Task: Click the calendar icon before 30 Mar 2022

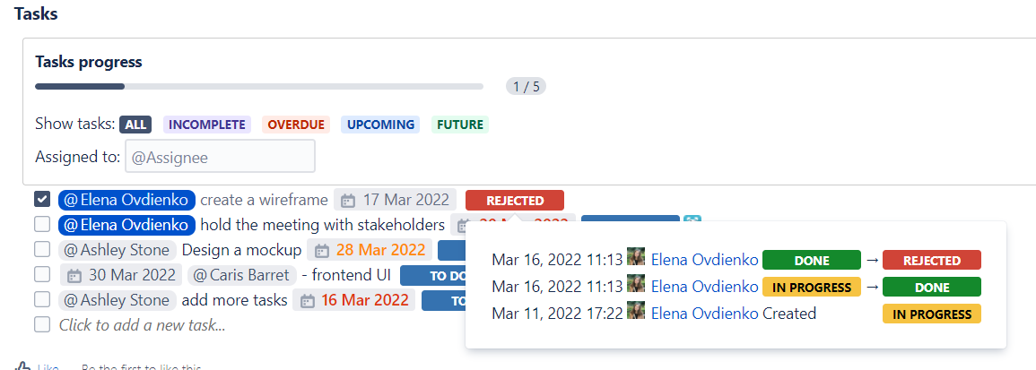Action: click(75, 275)
